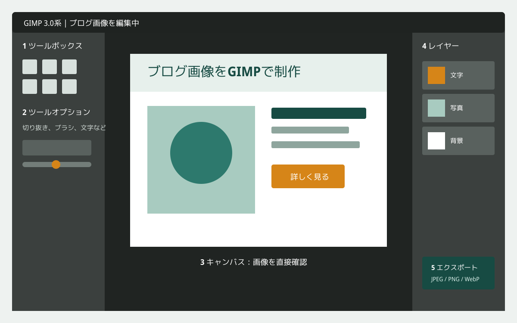Viewport: 517px width, 323px height.
Task: Click the light green thumbnail of 写真 layer
Action: [x=436, y=108]
